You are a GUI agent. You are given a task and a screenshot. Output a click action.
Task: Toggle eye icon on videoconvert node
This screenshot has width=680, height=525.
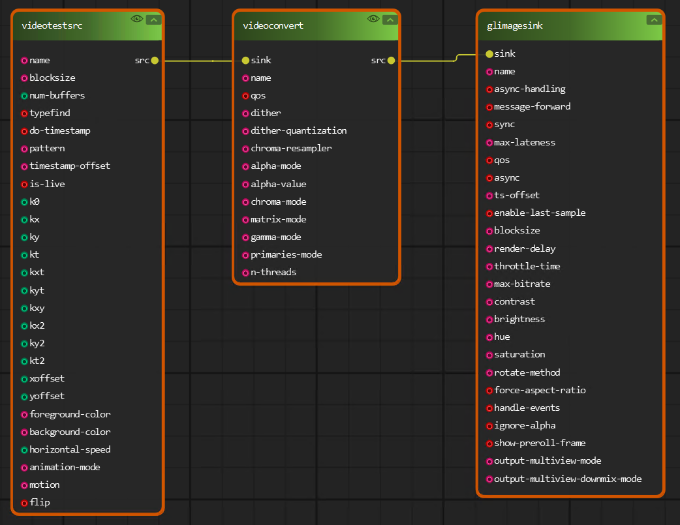pos(373,19)
